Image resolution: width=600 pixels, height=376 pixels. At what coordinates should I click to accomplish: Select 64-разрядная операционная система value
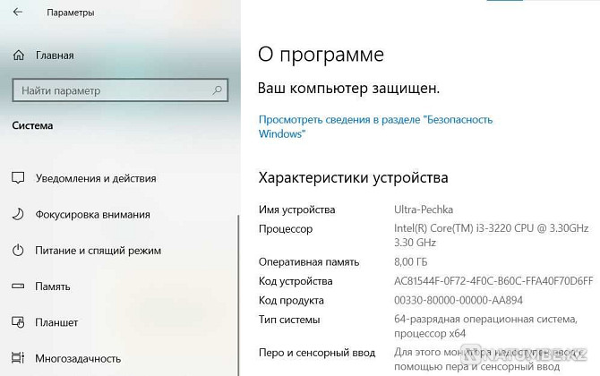(x=486, y=326)
